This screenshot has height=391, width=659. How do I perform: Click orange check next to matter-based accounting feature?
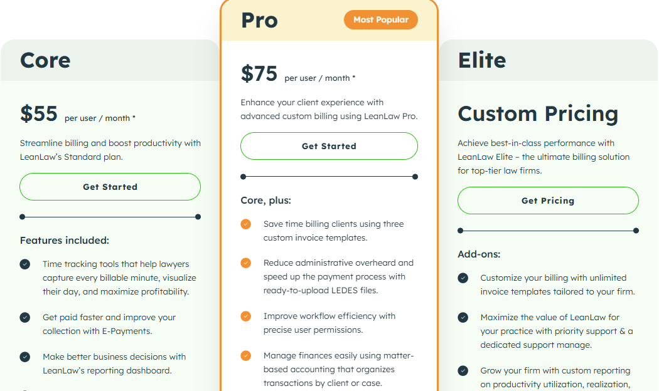coord(245,355)
